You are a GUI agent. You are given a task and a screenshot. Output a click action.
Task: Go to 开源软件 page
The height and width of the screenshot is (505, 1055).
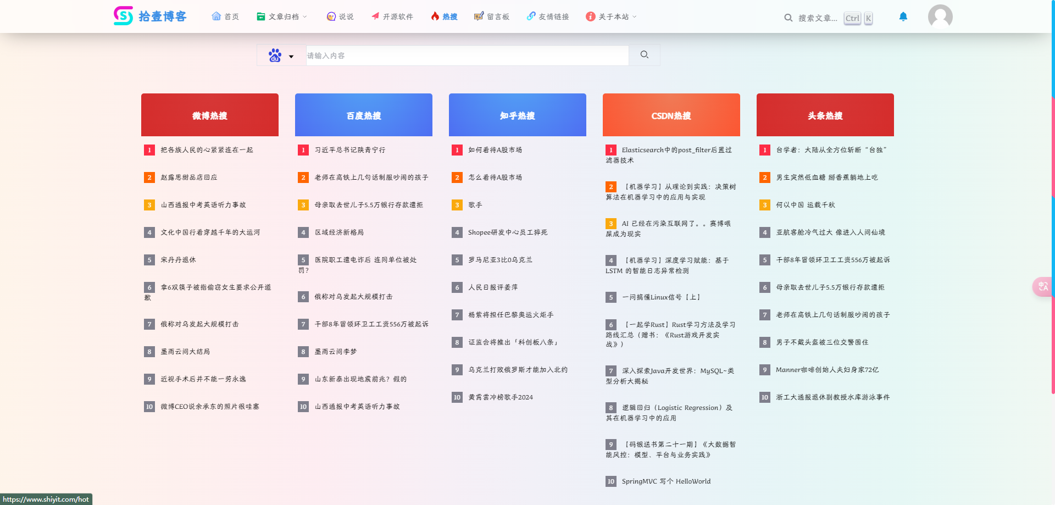click(392, 16)
